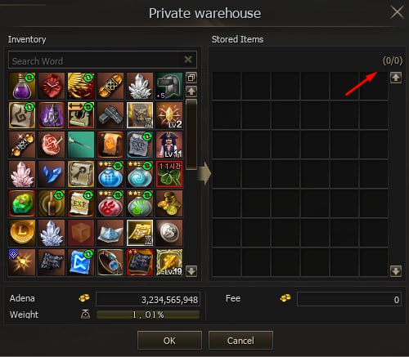Image resolution: width=409 pixels, height=357 pixels.
Task: Click the Cancel button
Action: tap(240, 341)
